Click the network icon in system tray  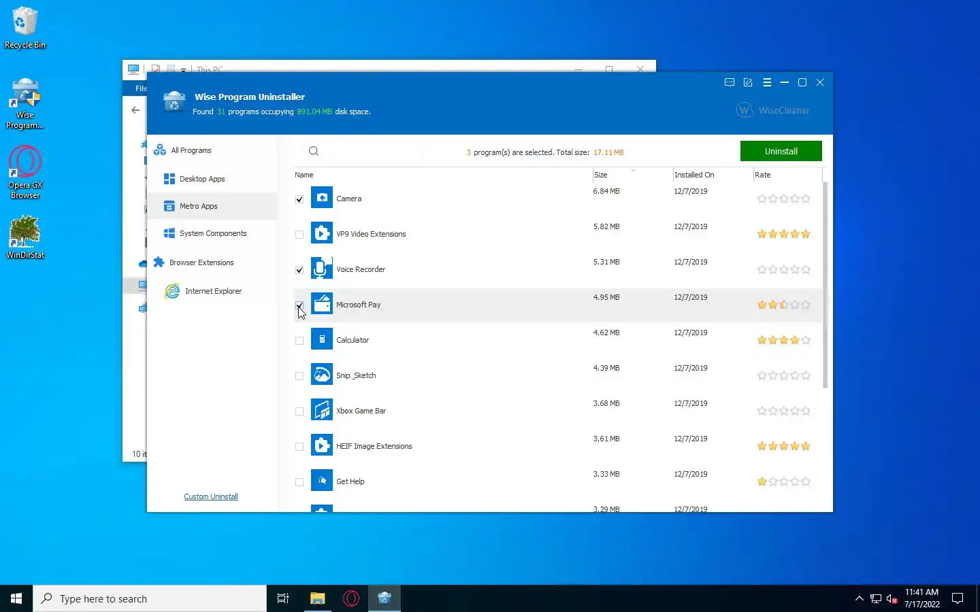click(876, 598)
